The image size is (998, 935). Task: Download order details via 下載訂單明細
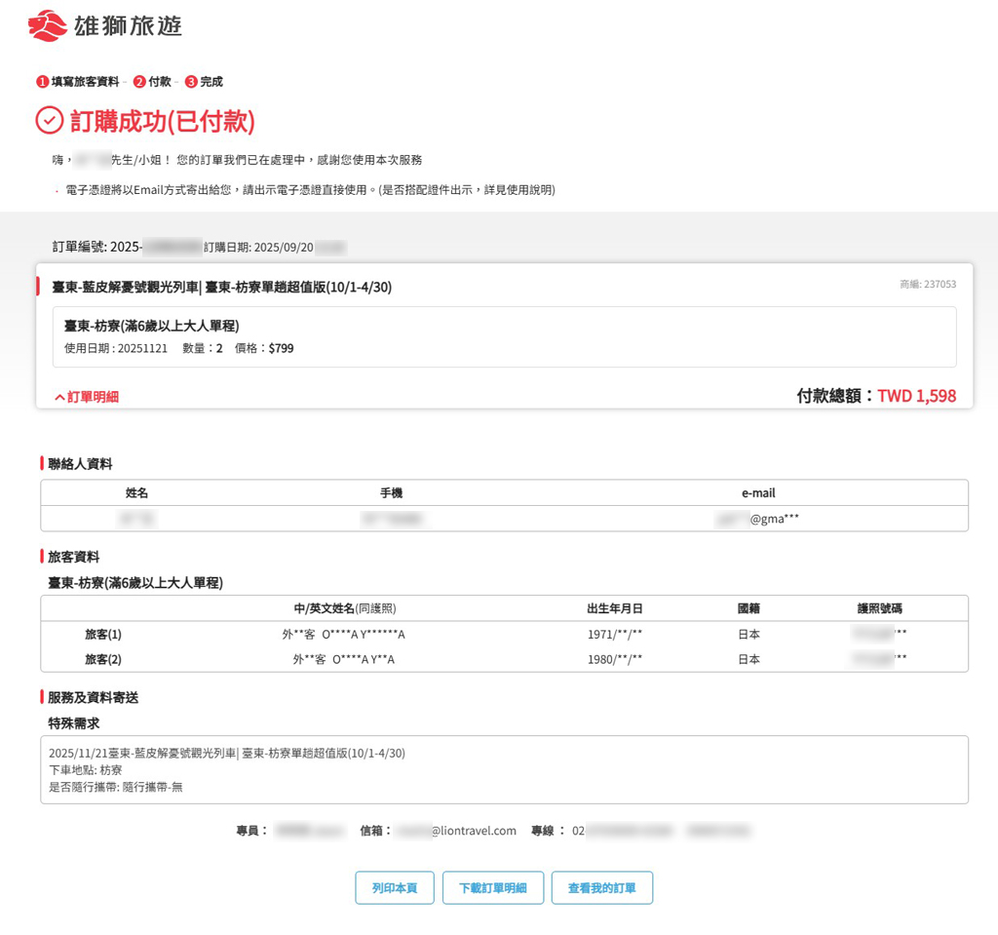coord(492,888)
